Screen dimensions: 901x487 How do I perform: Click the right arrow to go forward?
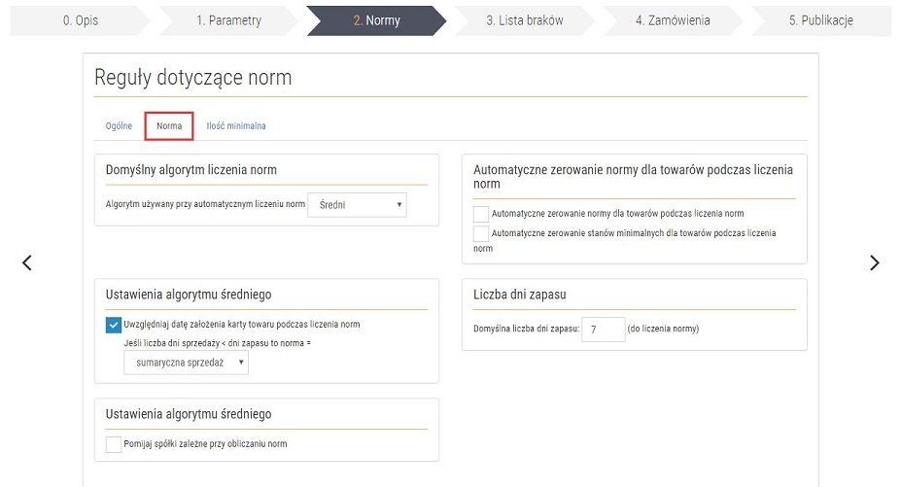pos(874,262)
